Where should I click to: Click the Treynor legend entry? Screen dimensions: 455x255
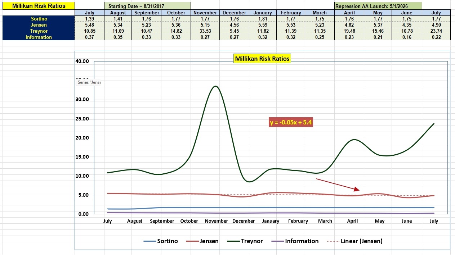(245, 241)
